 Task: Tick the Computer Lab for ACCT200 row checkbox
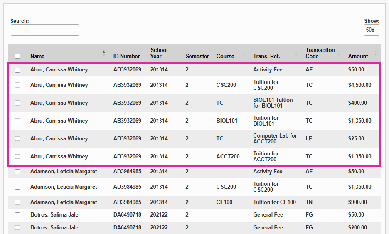[x=17, y=139]
